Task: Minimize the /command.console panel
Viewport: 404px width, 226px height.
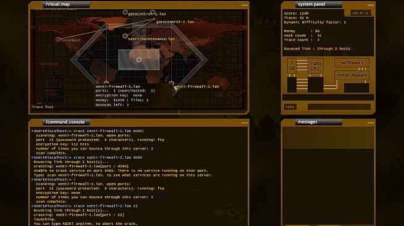Action: pyautogui.click(x=245, y=123)
